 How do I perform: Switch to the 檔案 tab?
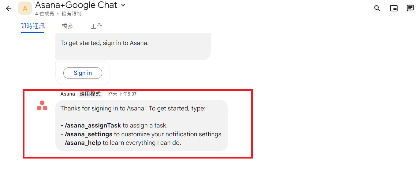point(68,26)
